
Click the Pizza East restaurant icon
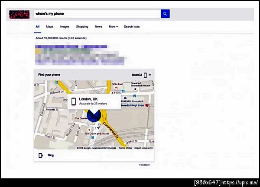click(116, 88)
